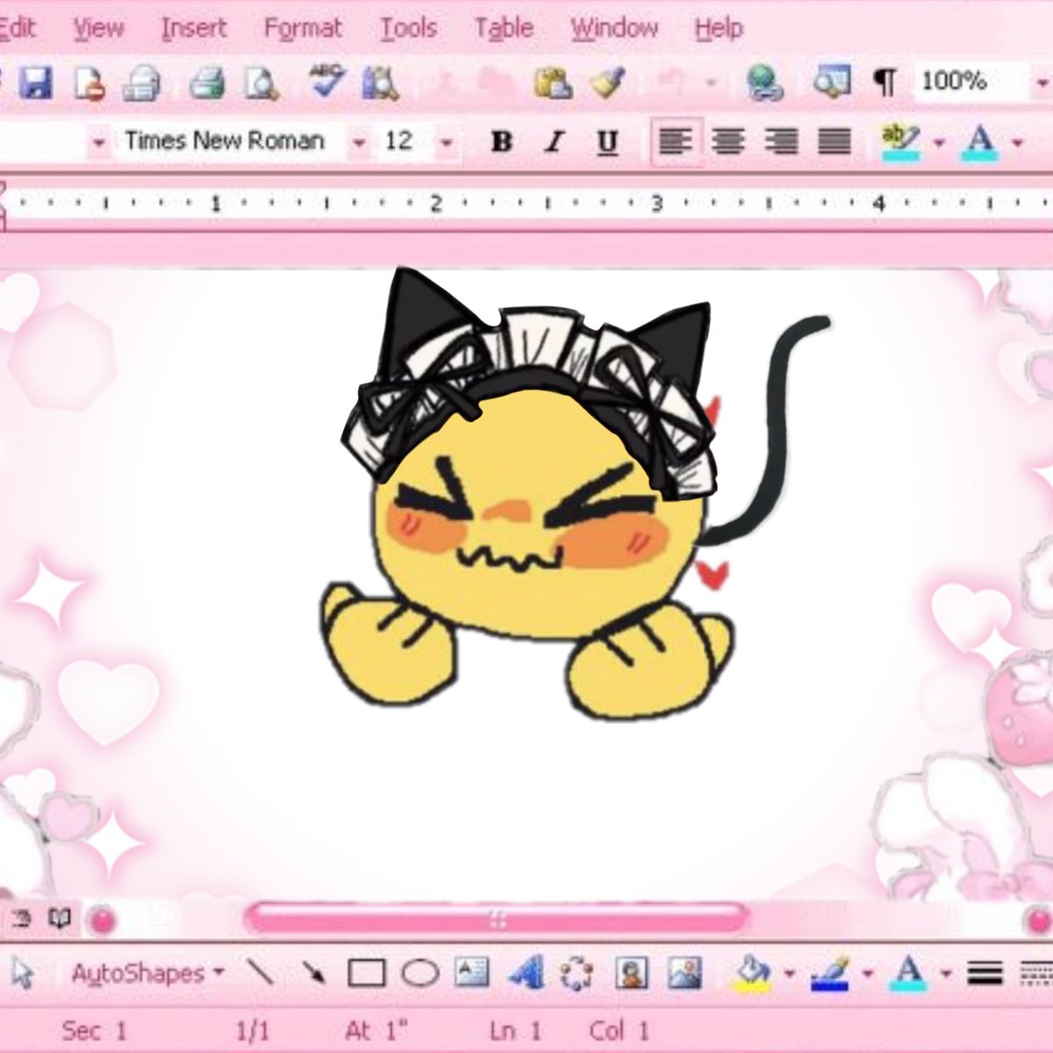Open the Table menu
The height and width of the screenshot is (1053, 1053).
pyautogui.click(x=504, y=28)
